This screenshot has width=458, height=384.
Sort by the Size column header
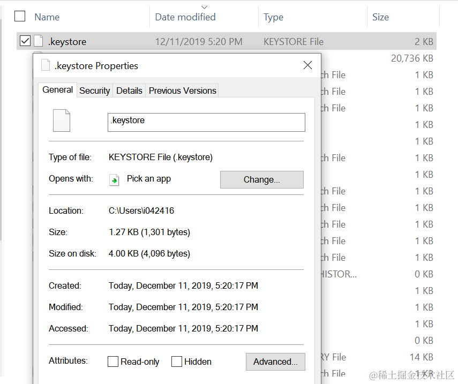[x=380, y=17]
